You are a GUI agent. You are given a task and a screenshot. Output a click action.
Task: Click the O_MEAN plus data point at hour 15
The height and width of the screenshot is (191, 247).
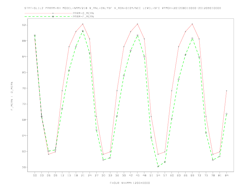69,47
